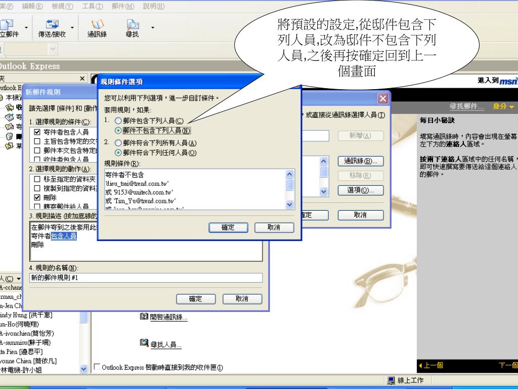Select radio 郵件不包含下列人員(N)
Viewport: 518px width, 389px height.
click(118, 131)
